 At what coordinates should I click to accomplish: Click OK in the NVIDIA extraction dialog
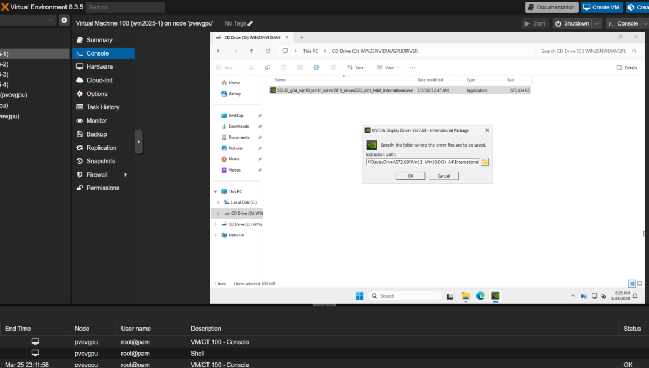[410, 176]
